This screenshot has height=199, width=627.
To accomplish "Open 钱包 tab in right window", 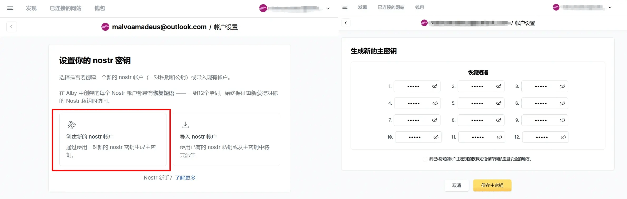I will [419, 7].
